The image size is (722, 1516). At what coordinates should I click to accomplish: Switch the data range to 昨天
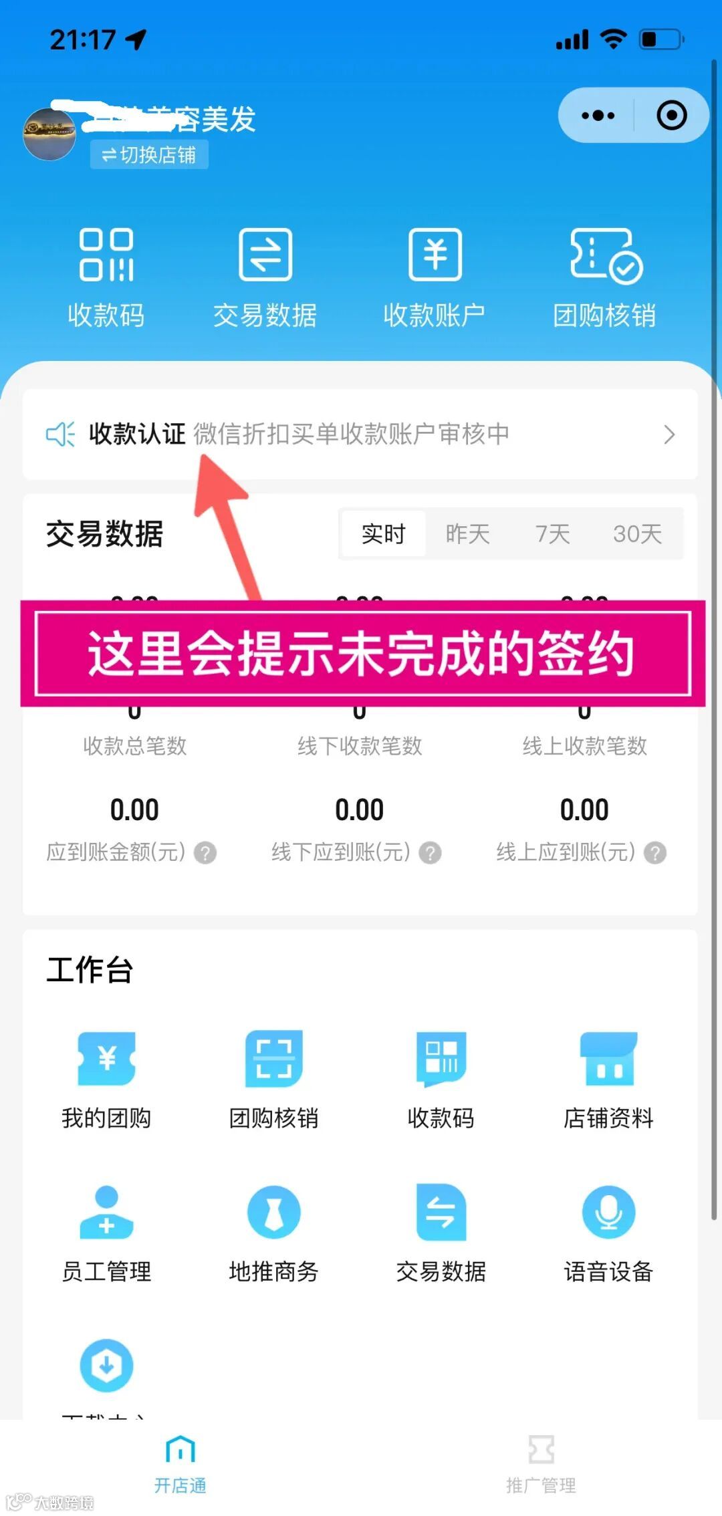pos(468,534)
